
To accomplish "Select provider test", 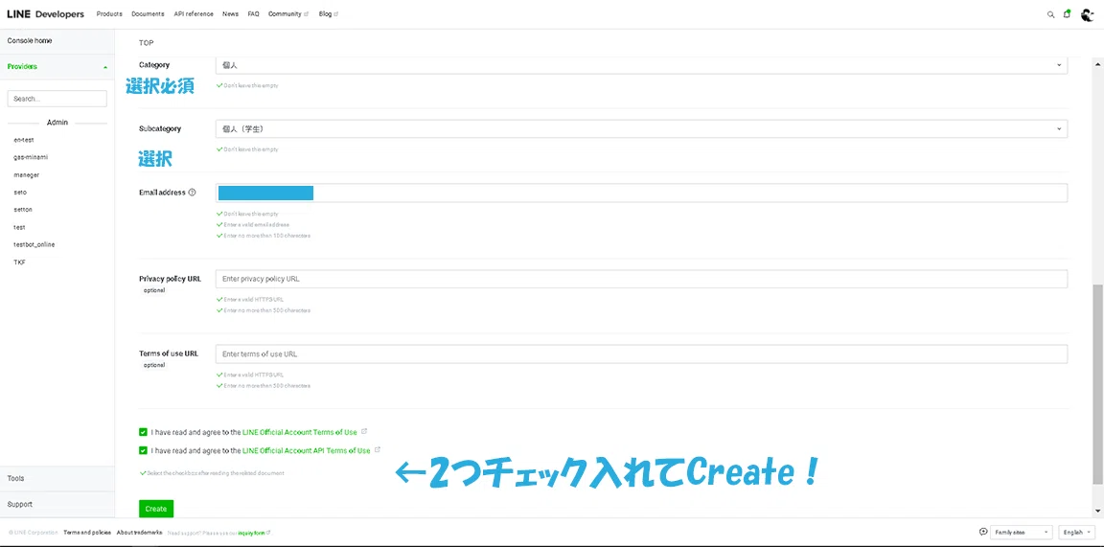I will [x=20, y=227].
